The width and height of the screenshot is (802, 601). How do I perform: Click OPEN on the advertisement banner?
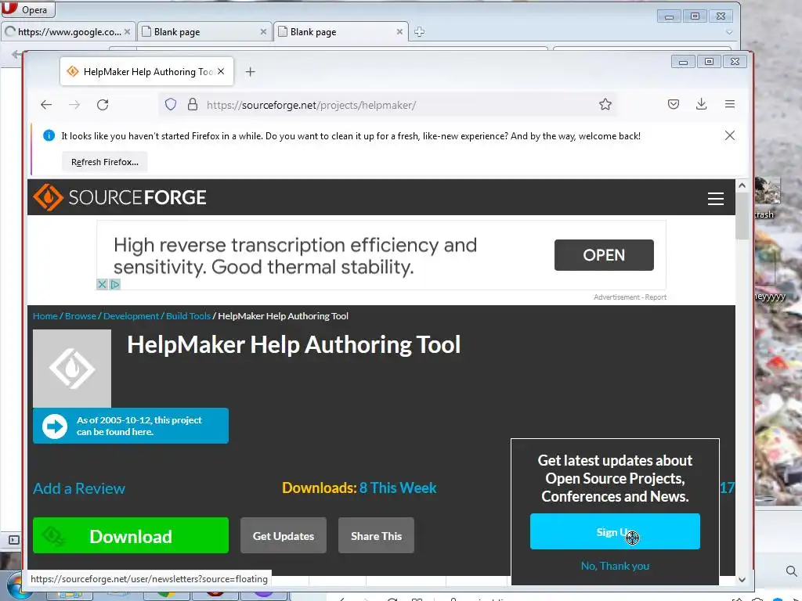click(x=604, y=255)
